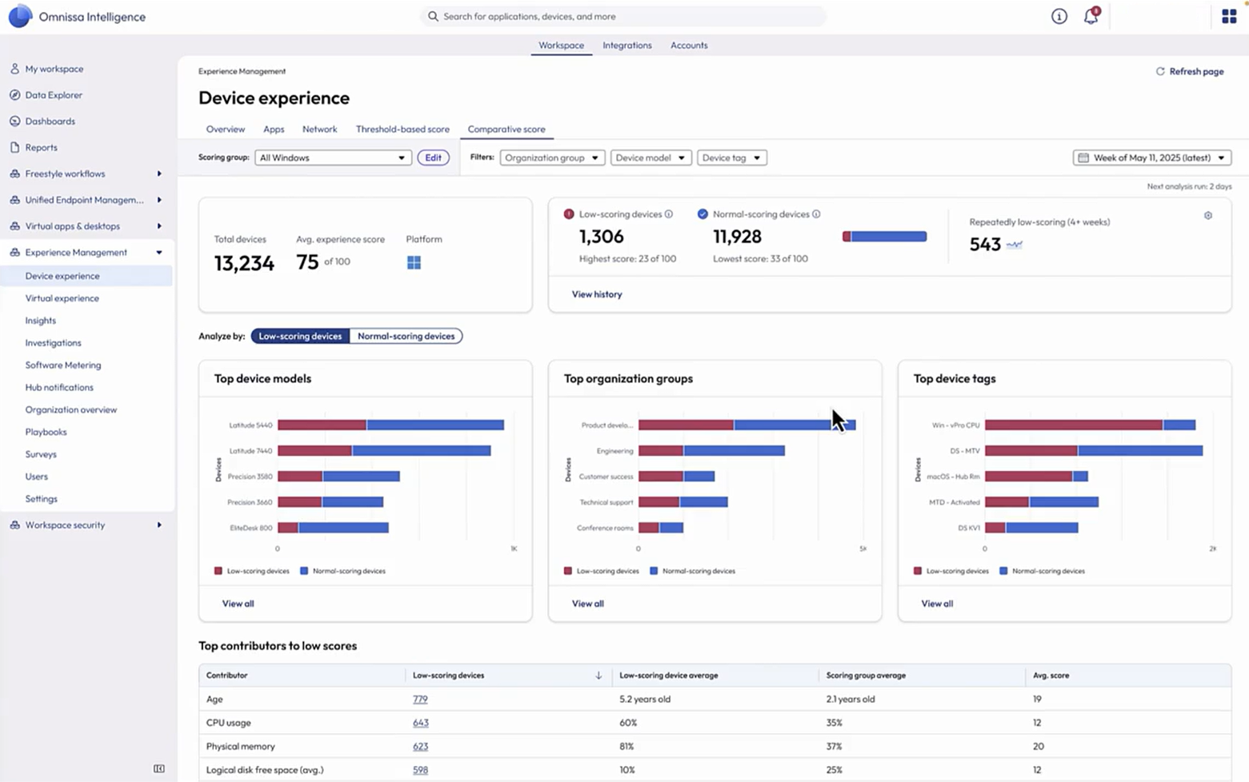Sort by Low-scoring devices down arrow
Image resolution: width=1249 pixels, height=782 pixels.
(x=598, y=676)
